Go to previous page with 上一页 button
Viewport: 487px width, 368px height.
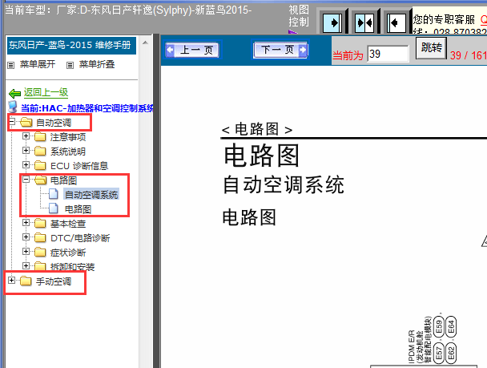(192, 50)
